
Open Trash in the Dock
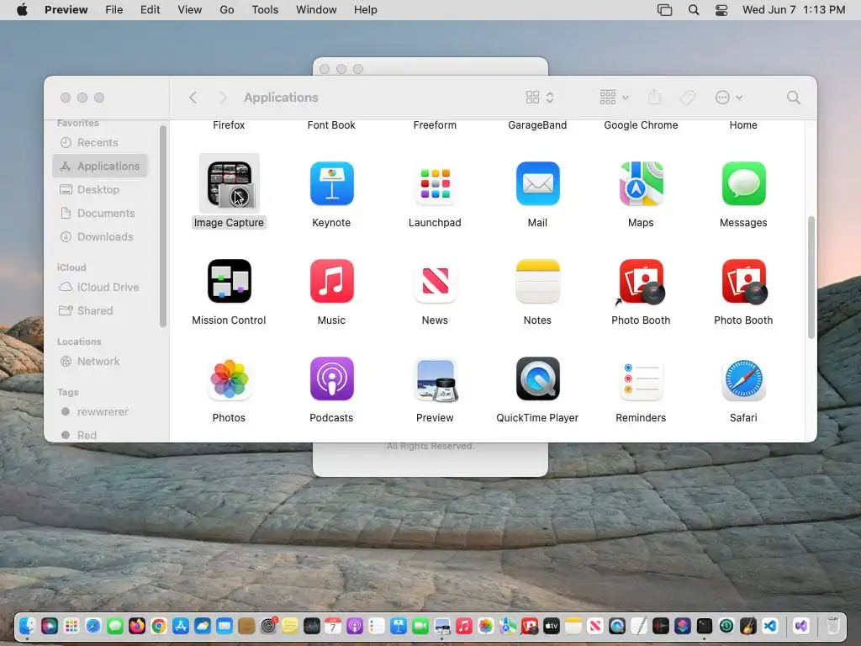click(x=833, y=626)
